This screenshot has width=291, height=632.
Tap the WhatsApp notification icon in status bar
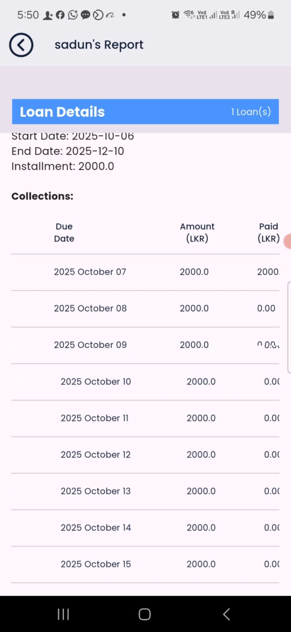click(x=73, y=15)
